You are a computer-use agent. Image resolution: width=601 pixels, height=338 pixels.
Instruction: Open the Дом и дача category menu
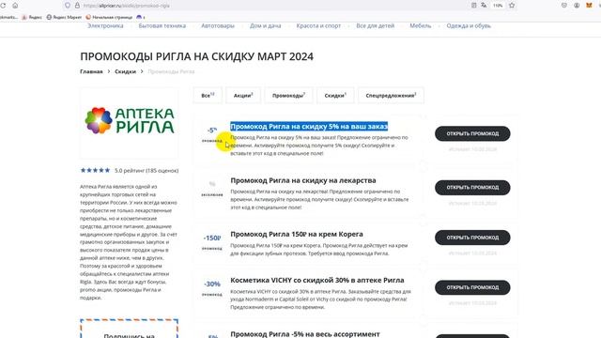(265, 25)
